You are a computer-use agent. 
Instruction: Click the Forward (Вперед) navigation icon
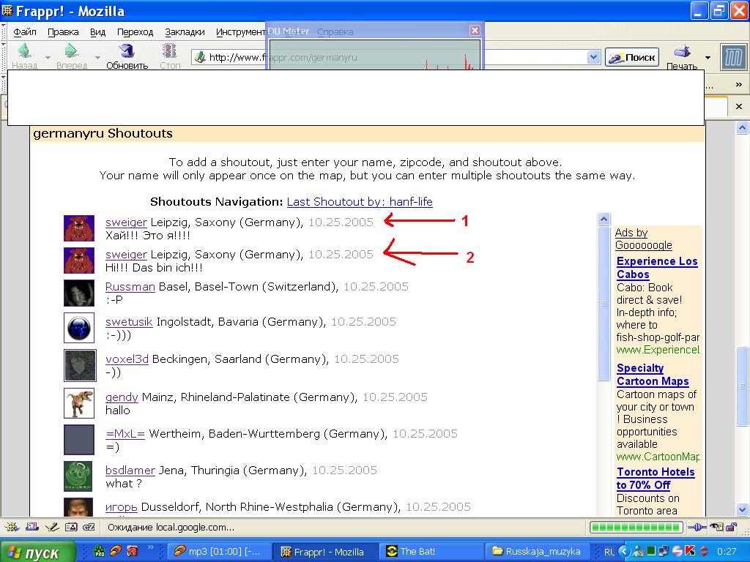coord(71,51)
